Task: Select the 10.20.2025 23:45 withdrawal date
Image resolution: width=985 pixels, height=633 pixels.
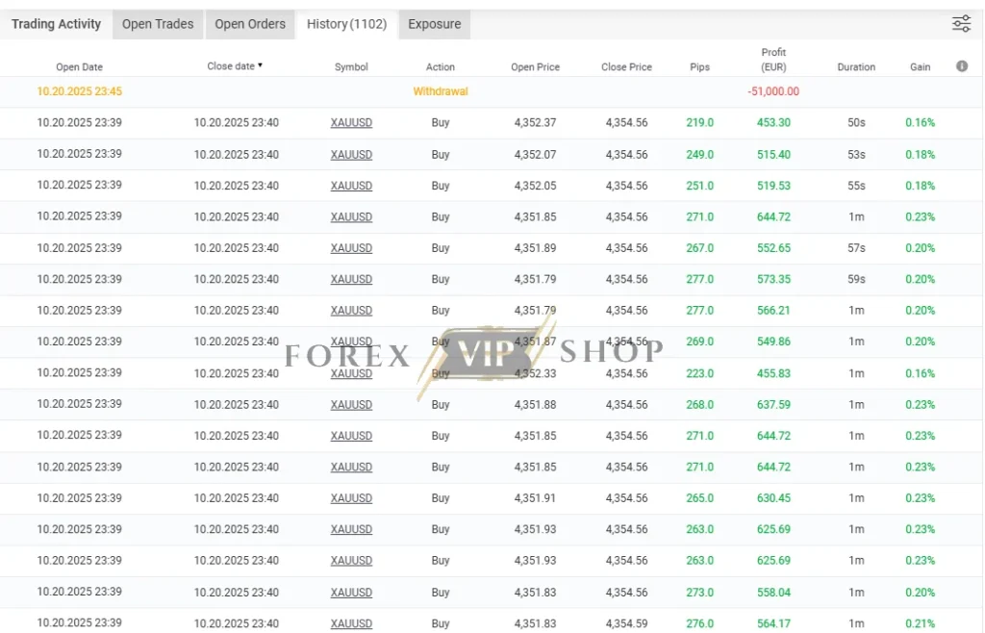Action: tap(79, 91)
